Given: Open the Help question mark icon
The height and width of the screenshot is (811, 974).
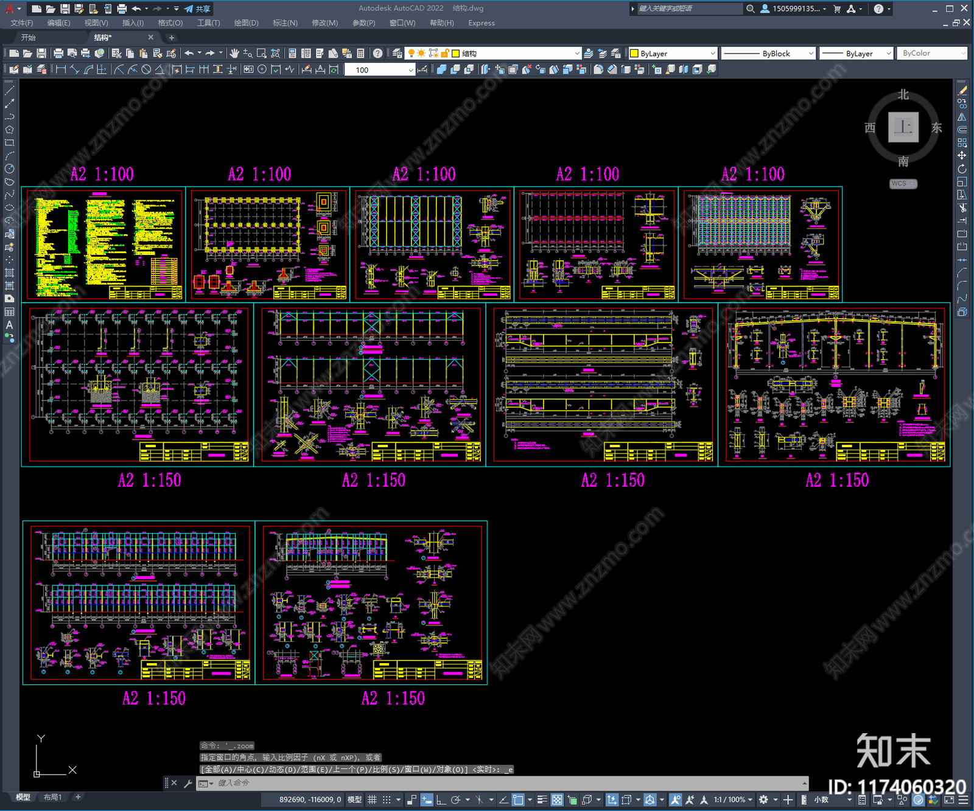Looking at the screenshot, I should pyautogui.click(x=377, y=54).
